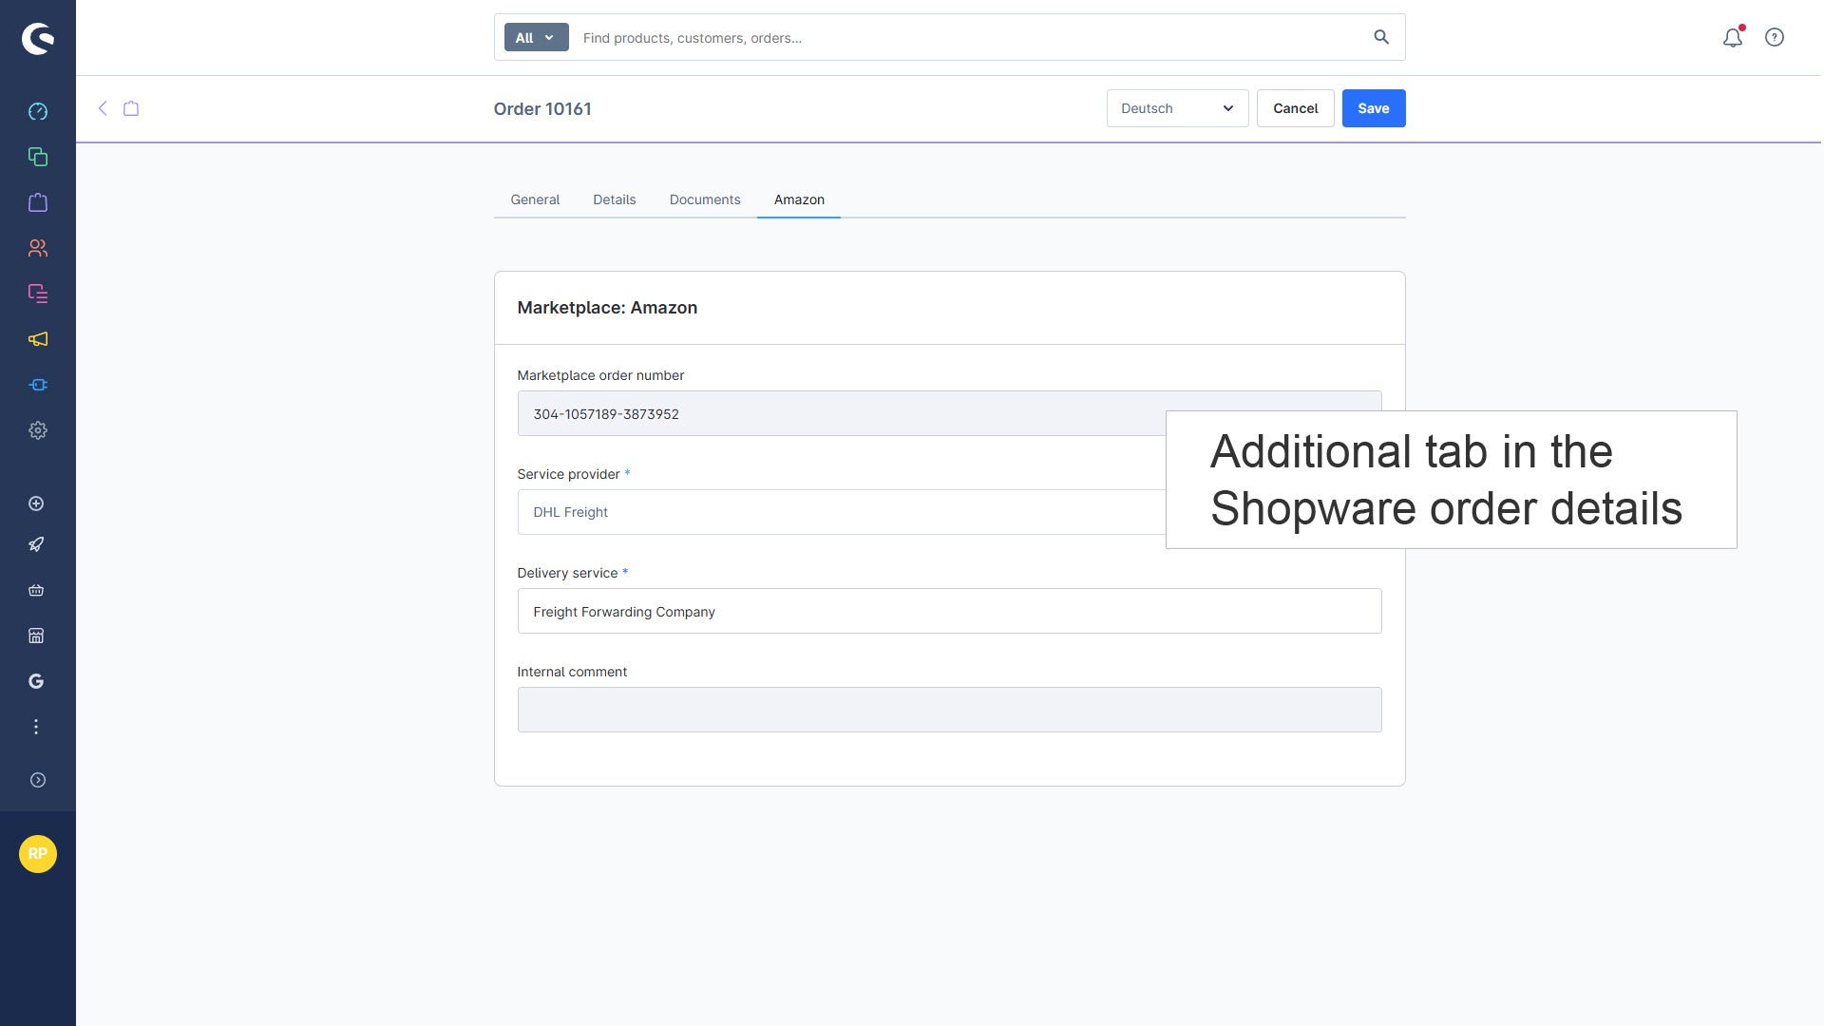Viewport: 1824px width, 1026px height.
Task: Click the Cancel button
Action: [1296, 108]
